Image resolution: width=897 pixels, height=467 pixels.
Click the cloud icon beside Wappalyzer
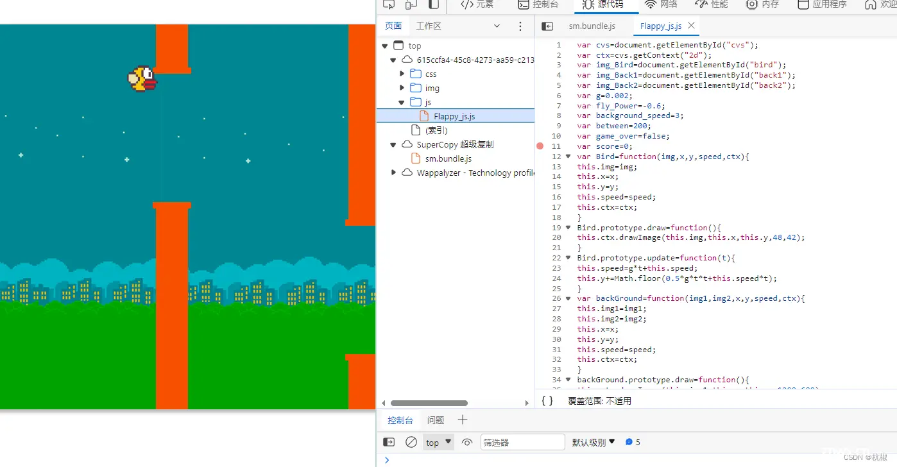pyautogui.click(x=407, y=173)
